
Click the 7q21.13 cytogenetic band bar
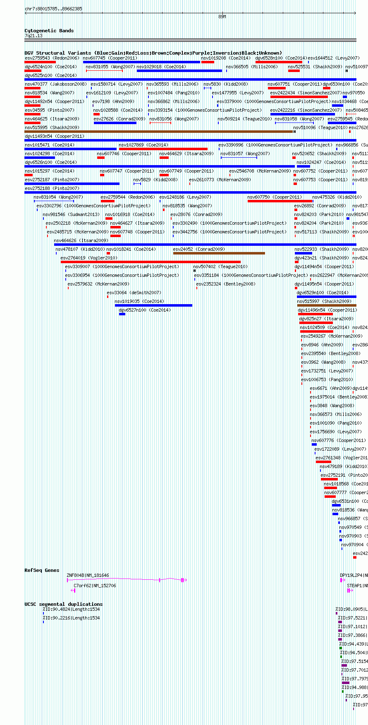(x=190, y=40)
